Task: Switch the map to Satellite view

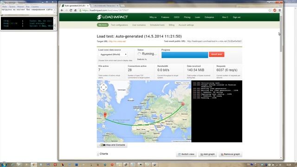Action: tap(186, 83)
